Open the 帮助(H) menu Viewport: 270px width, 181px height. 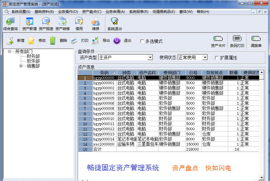tap(203, 12)
